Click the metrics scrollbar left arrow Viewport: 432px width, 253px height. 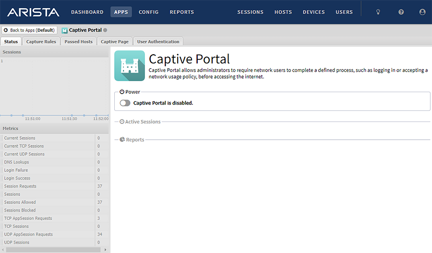point(3,250)
